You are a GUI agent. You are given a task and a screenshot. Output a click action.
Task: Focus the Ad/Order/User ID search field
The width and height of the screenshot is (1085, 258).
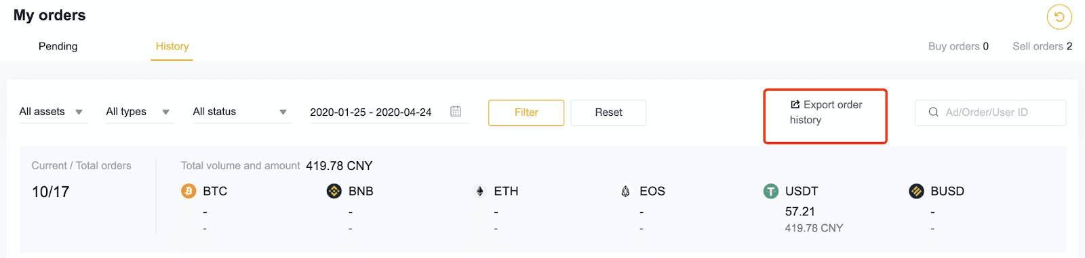tap(990, 112)
